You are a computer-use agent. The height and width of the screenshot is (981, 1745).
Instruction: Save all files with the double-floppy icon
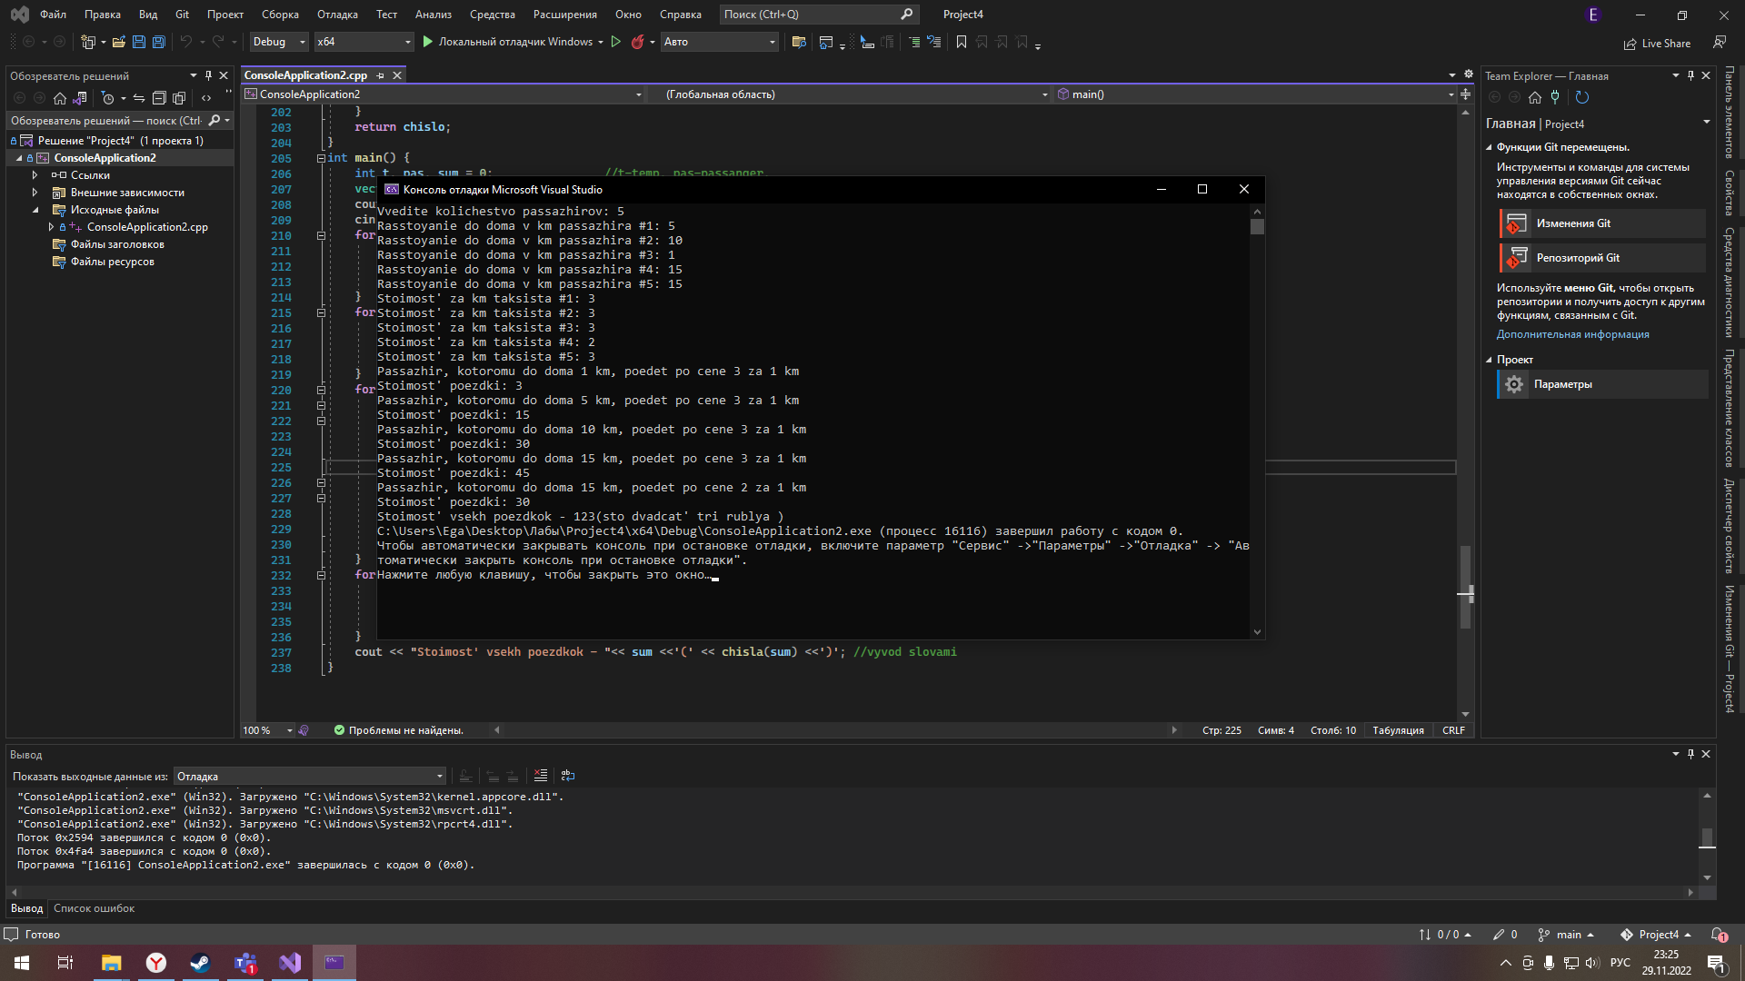click(x=158, y=42)
